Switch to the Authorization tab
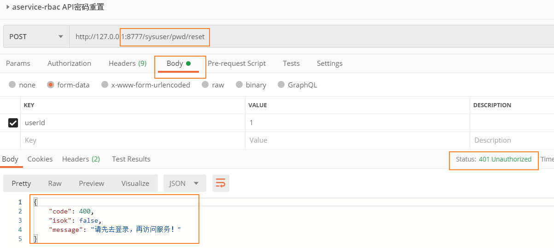 point(69,63)
